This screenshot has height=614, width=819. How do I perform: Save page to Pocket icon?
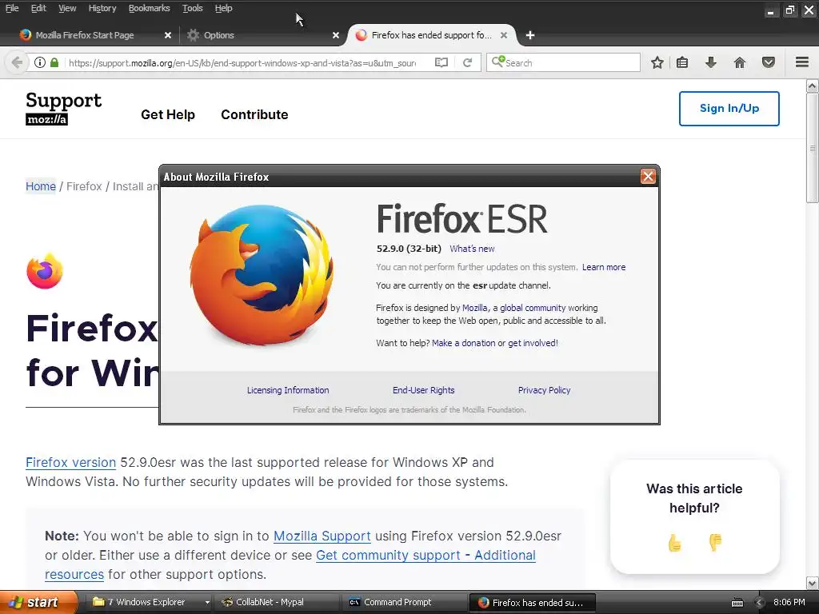(x=768, y=62)
